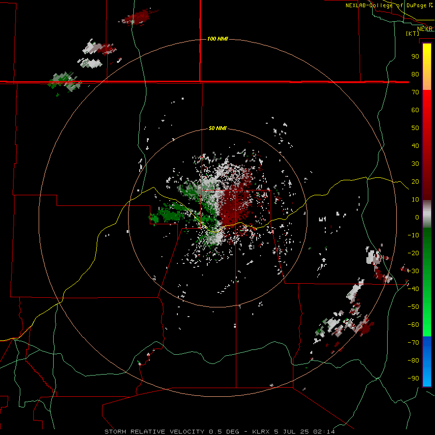This screenshot has height=435, width=435.
Task: Click the positive 90 tick on velocity scale
Action: point(415,57)
